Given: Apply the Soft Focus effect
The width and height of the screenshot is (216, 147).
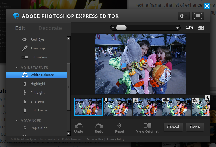Looking at the screenshot, I should pos(39,110).
